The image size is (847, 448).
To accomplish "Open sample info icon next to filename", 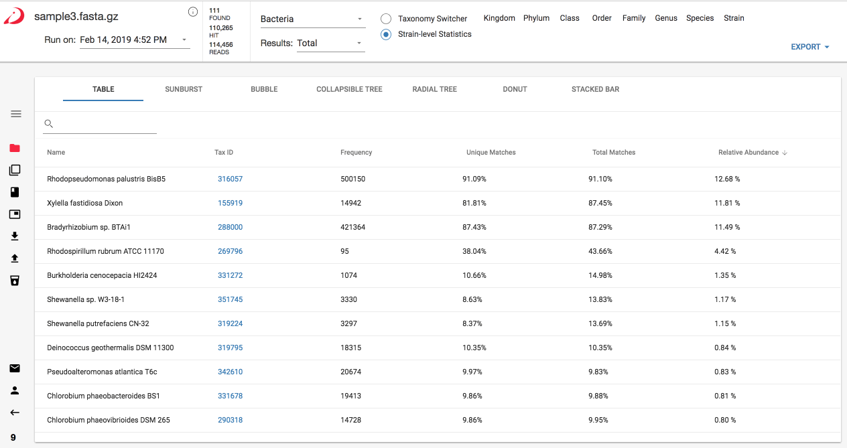I will pyautogui.click(x=193, y=11).
